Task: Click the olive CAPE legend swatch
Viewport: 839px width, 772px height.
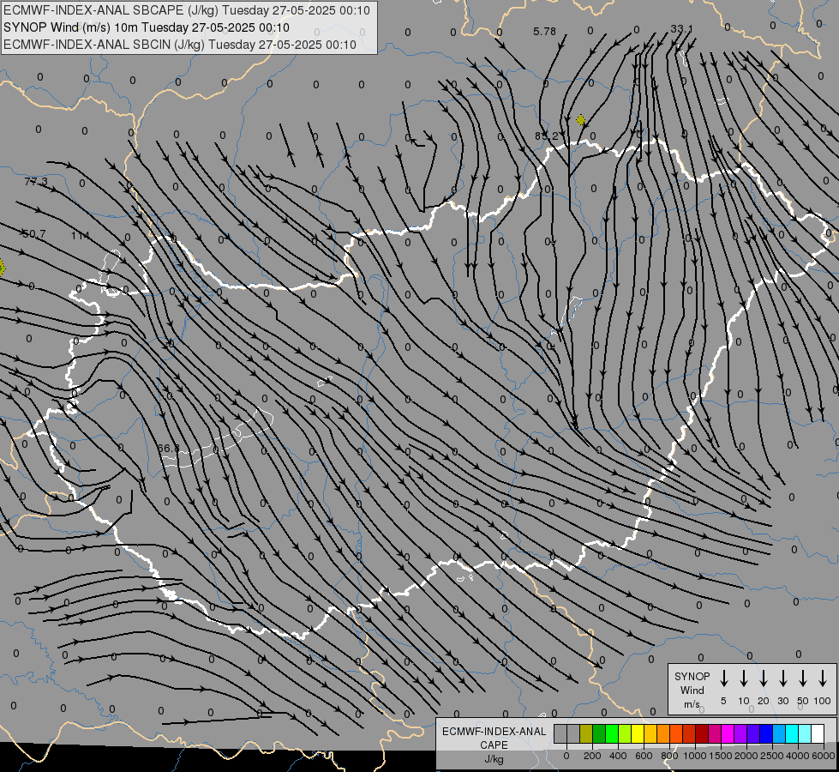Action: click(x=586, y=733)
